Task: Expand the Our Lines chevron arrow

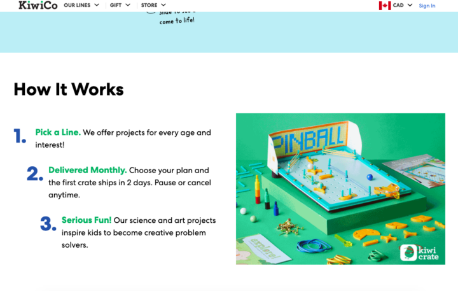Action: click(97, 5)
